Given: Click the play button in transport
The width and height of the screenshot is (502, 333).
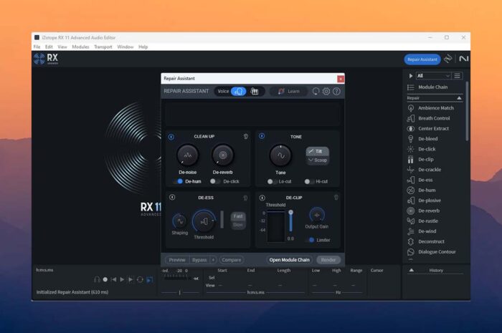Looking at the screenshot, I should 122,279.
